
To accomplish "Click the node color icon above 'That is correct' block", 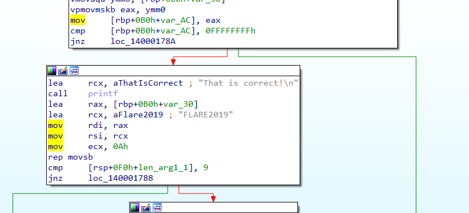I will tap(52, 71).
